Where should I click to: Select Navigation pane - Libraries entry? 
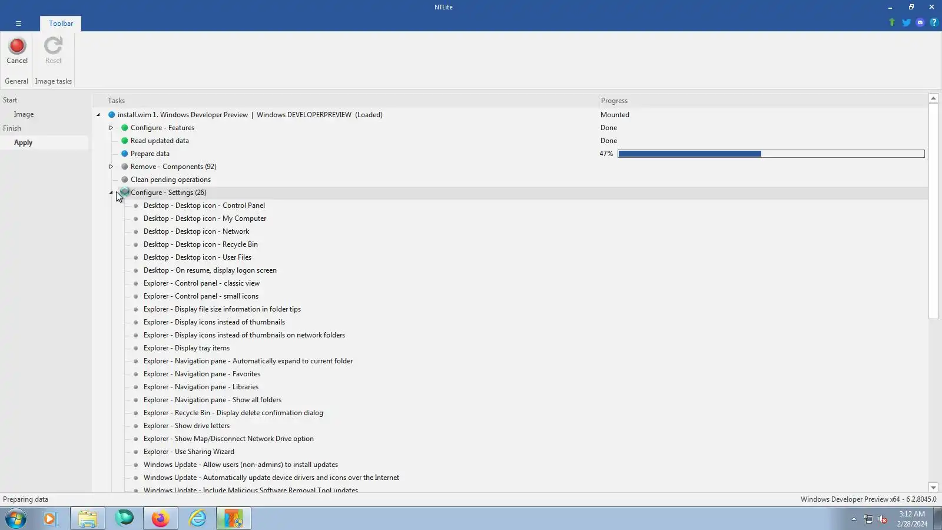201,387
